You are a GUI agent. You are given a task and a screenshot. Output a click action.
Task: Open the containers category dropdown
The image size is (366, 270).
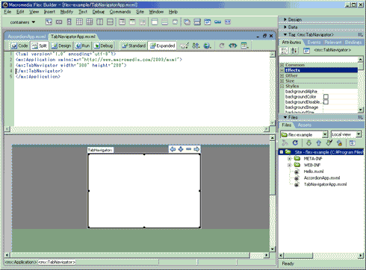pyautogui.click(x=22, y=22)
